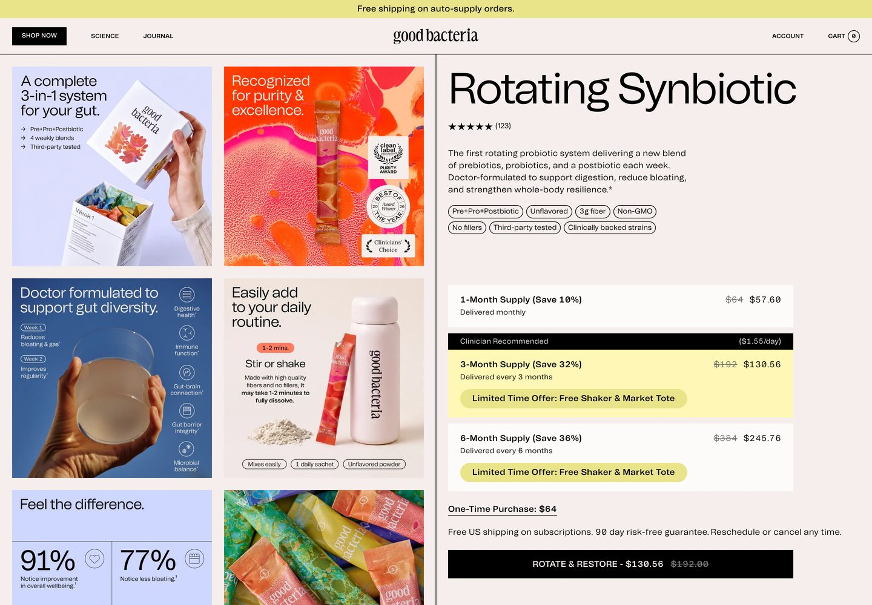
Task: Open the Cart link
Action: pos(844,36)
